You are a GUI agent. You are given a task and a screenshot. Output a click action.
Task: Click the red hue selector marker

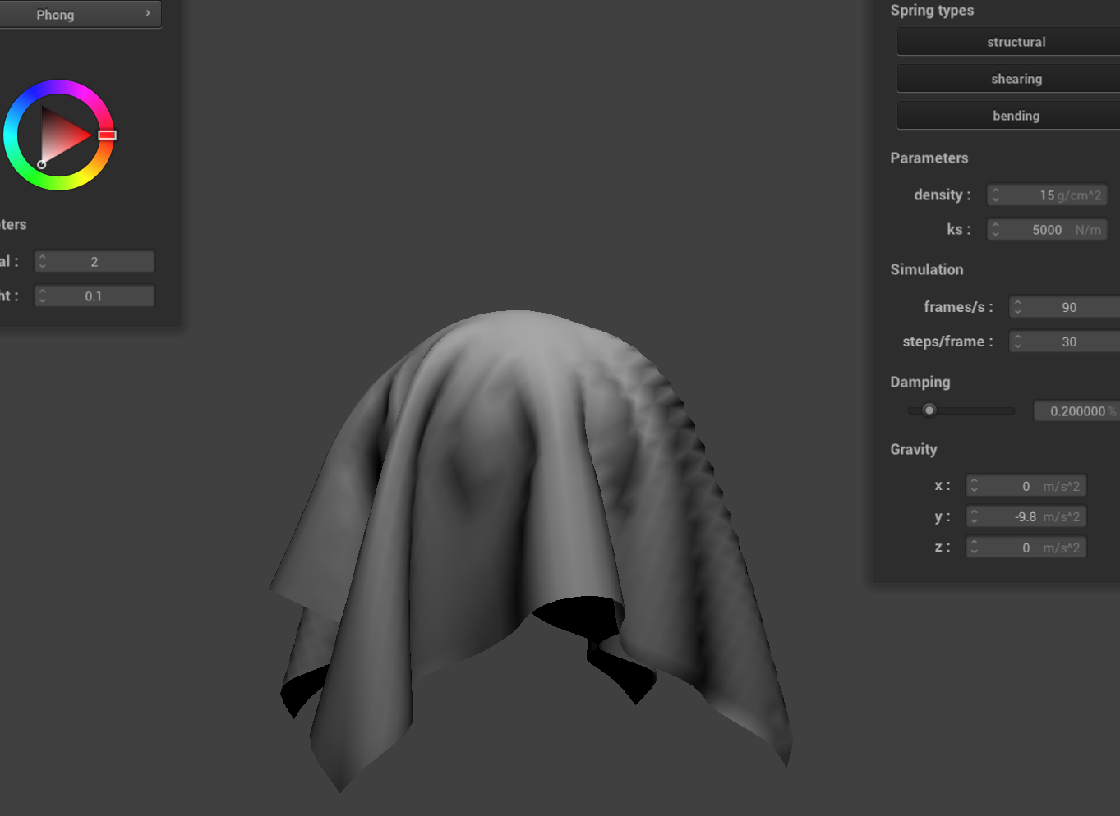(x=107, y=135)
